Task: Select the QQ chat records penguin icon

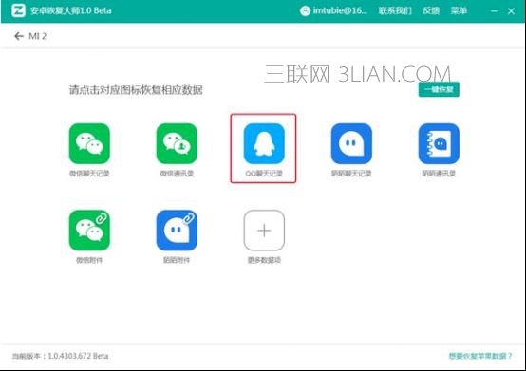Action: coord(264,143)
